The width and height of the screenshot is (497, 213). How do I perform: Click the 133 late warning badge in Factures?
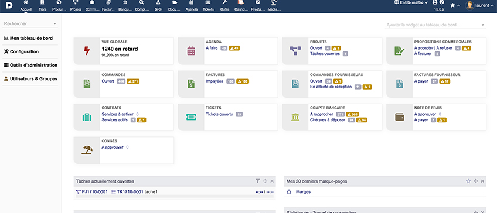(x=243, y=81)
